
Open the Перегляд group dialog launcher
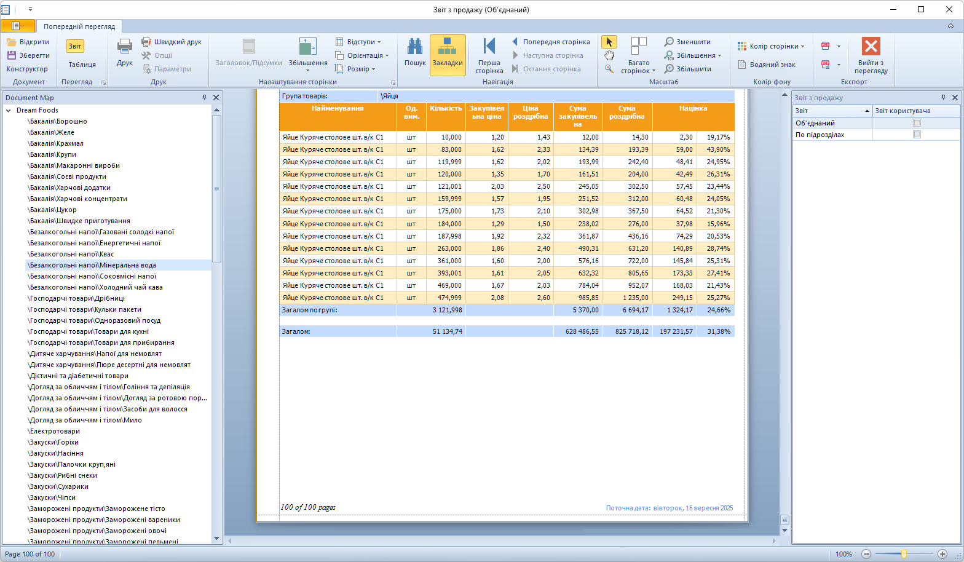pyautogui.click(x=103, y=82)
